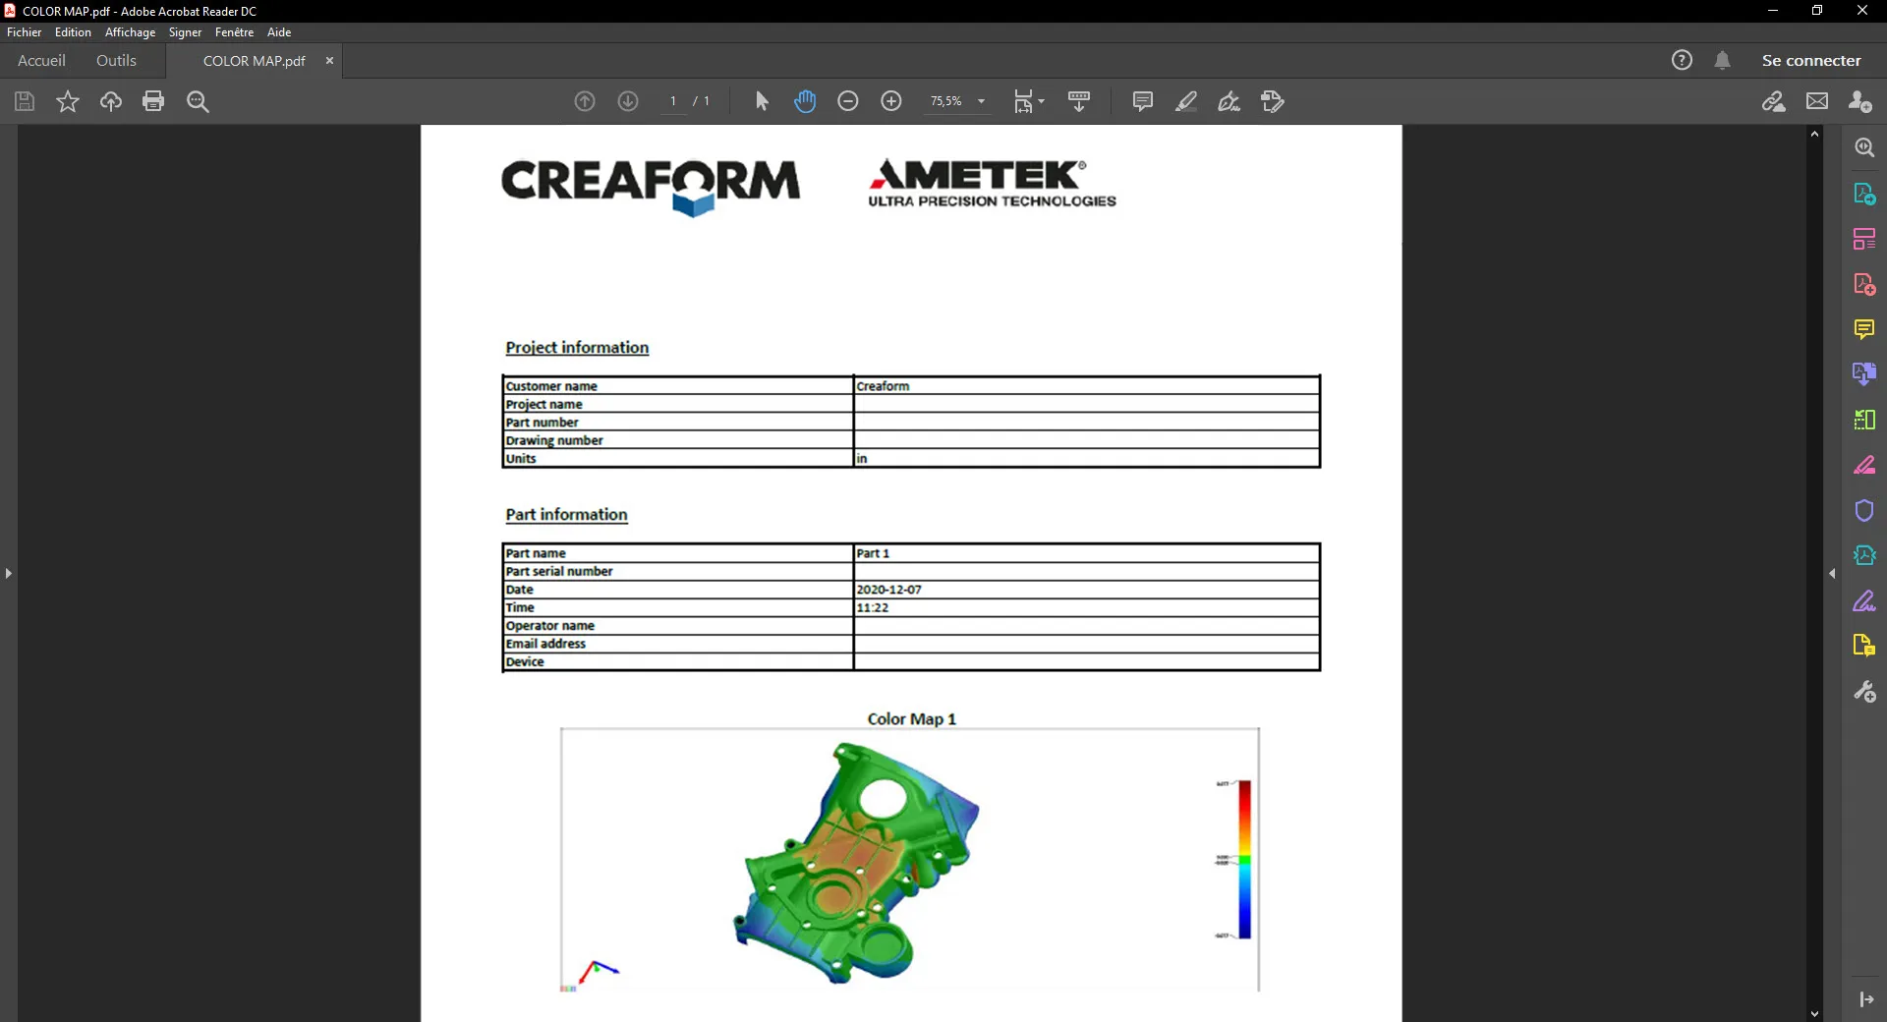The width and height of the screenshot is (1887, 1022).
Task: Open the sign document tool
Action: 1229,101
